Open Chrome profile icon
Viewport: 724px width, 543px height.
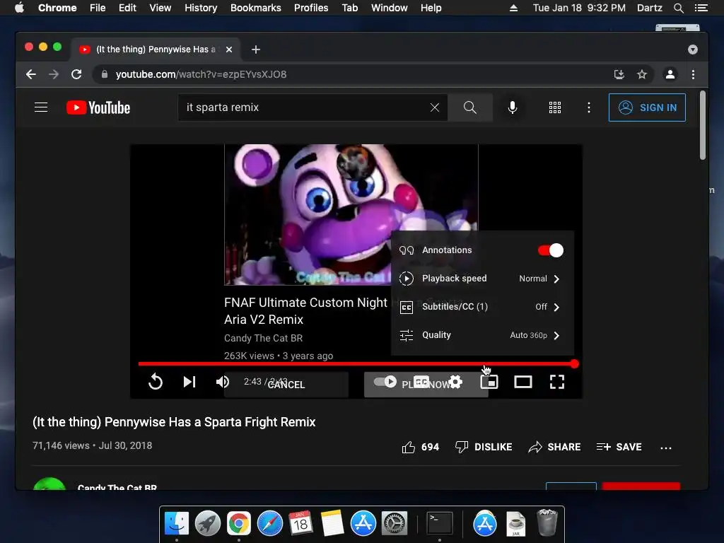coord(670,74)
